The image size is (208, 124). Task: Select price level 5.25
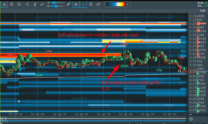pyautogui.click(x=193, y=24)
